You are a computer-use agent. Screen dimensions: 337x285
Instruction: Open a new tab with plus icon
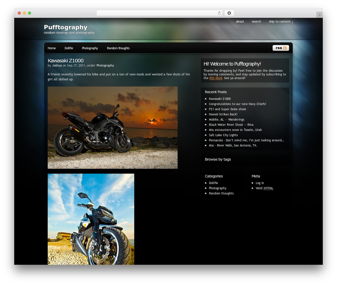tap(319, 15)
